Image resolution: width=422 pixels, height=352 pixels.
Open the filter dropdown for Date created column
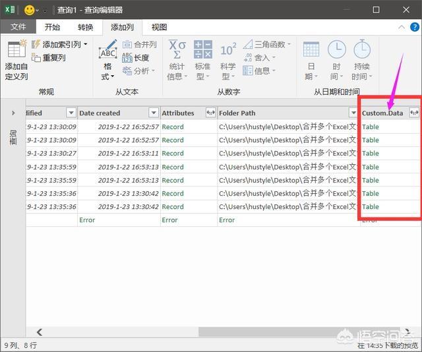pos(154,113)
